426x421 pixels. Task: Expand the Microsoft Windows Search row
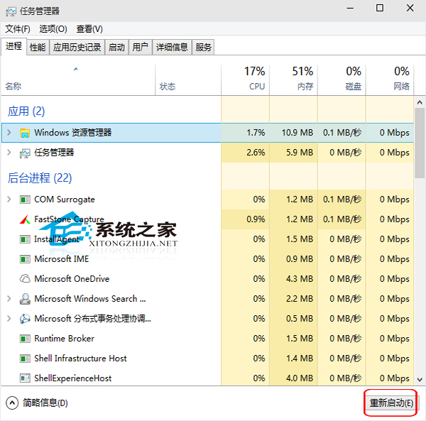click(9, 299)
